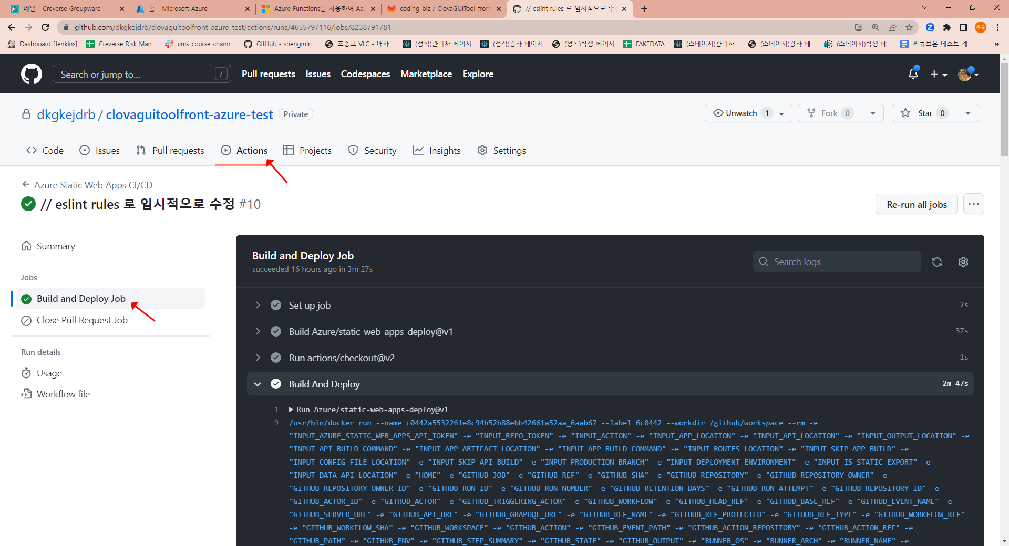
Task: Open the Workflow file link
Action: (63, 394)
